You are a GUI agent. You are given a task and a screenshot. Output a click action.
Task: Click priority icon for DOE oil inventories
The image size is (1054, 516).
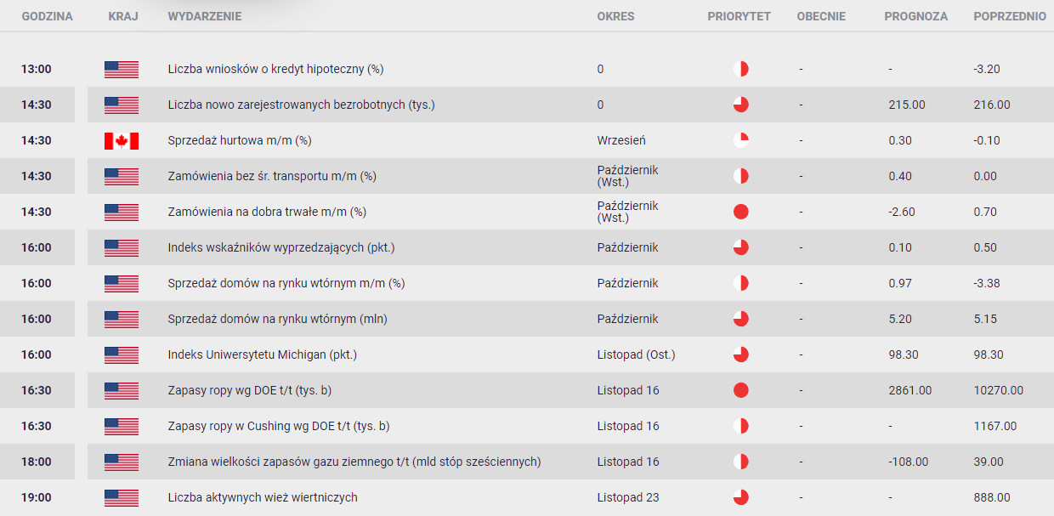point(740,390)
